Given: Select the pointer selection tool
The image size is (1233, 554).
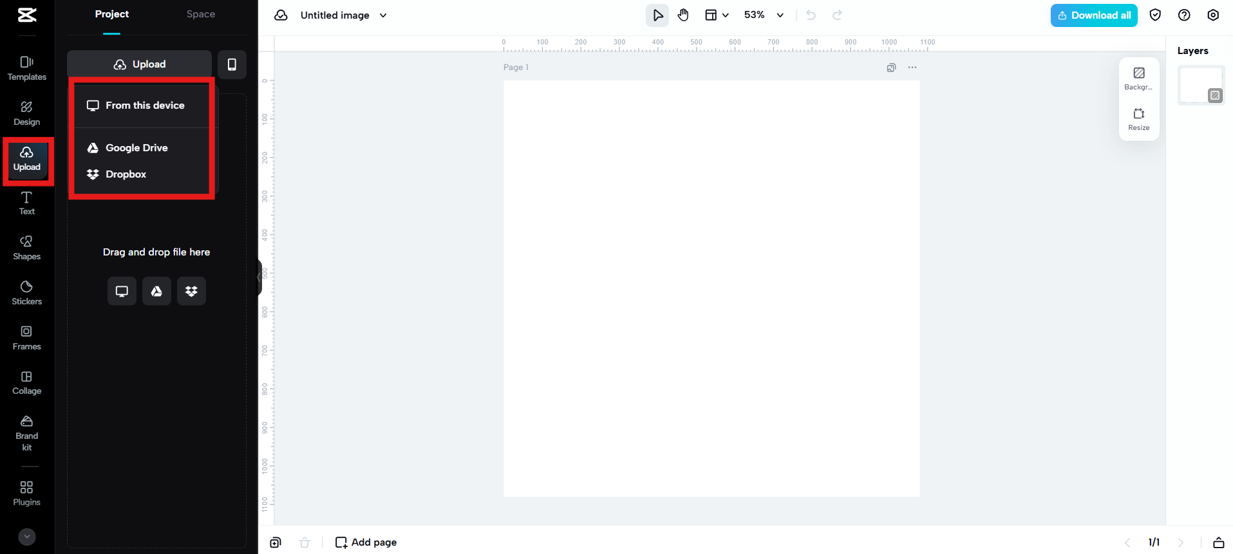Looking at the screenshot, I should click(657, 15).
